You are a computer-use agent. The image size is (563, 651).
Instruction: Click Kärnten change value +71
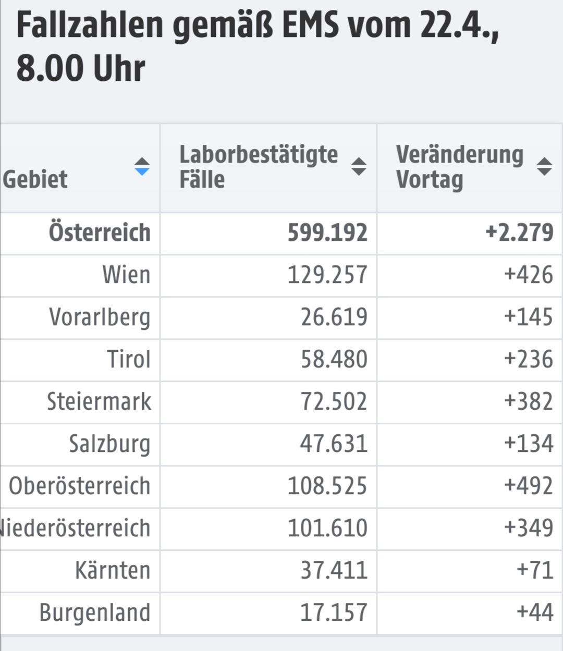coord(534,570)
